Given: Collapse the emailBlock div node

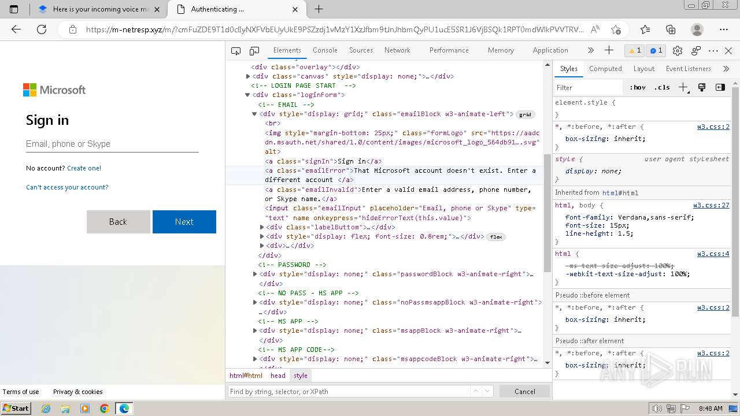Looking at the screenshot, I should click(254, 114).
